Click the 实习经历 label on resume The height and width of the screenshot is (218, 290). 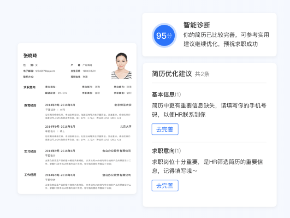click(x=30, y=152)
